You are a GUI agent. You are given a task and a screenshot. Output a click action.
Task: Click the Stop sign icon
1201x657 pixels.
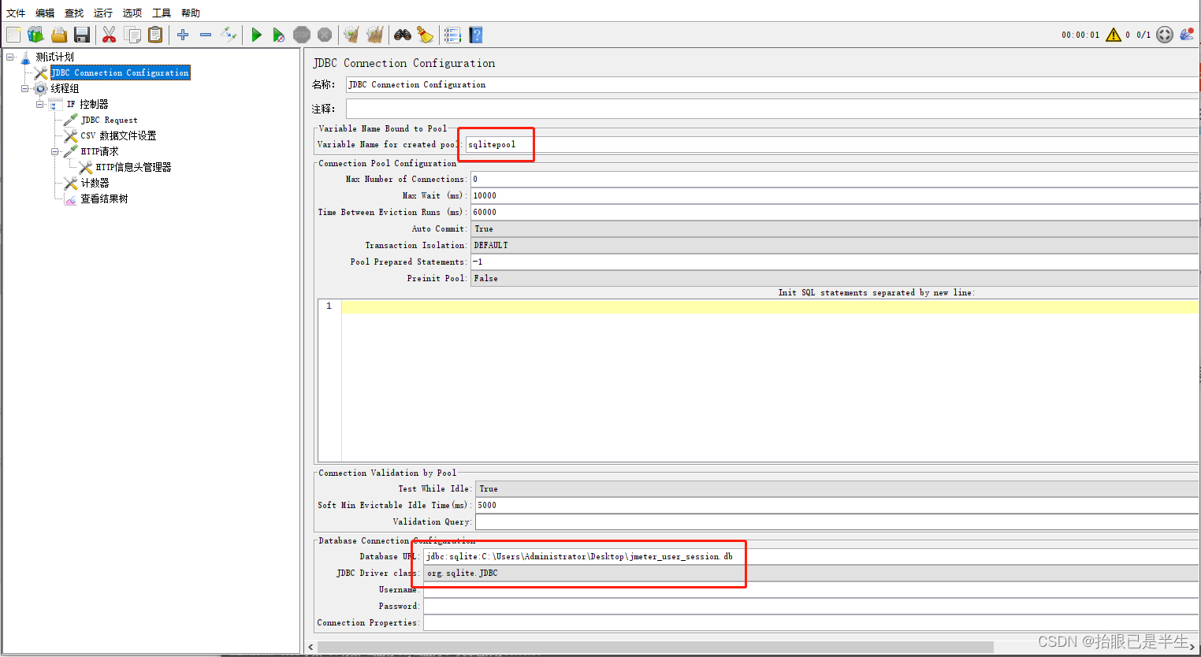click(302, 35)
